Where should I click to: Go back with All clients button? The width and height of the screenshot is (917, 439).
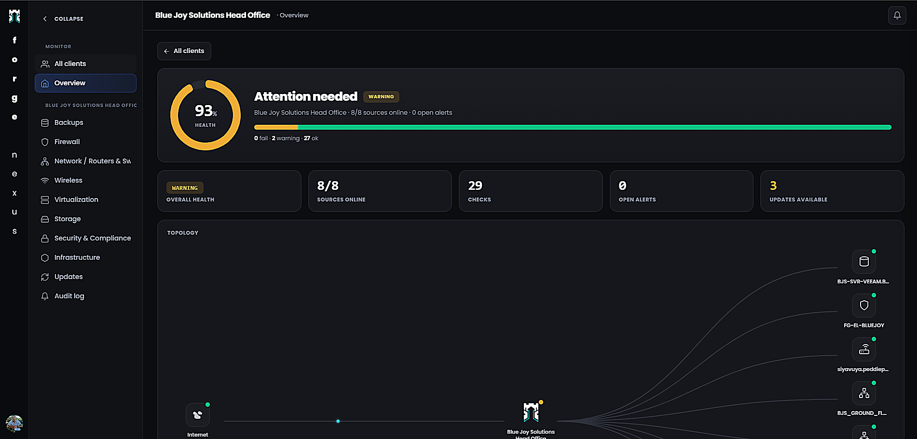(184, 51)
